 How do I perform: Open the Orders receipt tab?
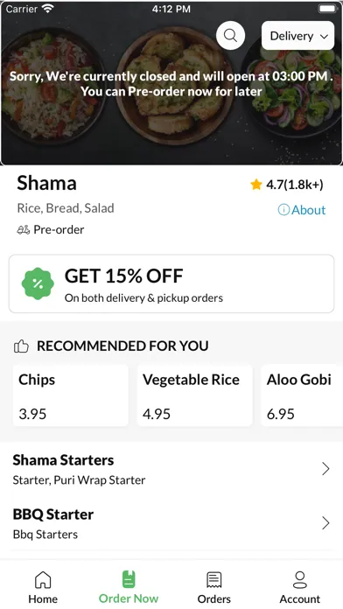click(x=214, y=588)
